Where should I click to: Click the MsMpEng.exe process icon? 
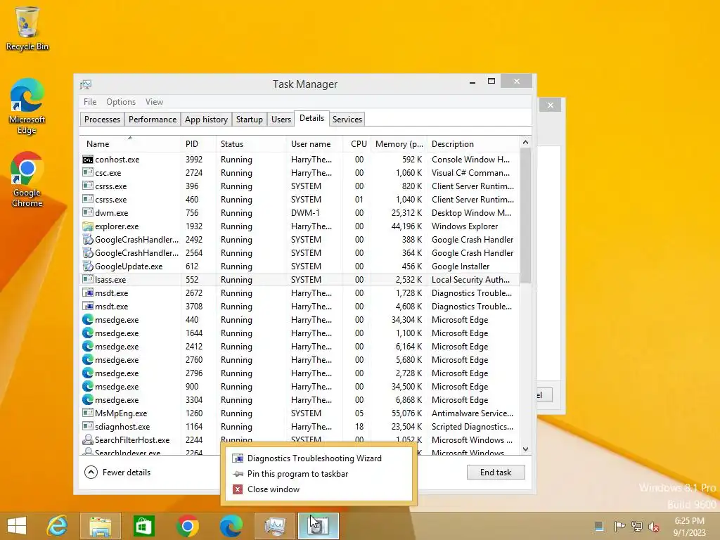click(88, 413)
